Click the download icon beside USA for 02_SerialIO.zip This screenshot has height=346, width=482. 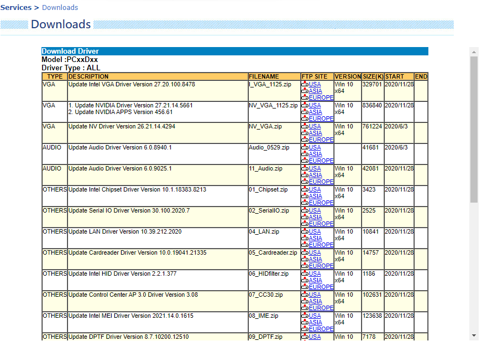click(305, 210)
